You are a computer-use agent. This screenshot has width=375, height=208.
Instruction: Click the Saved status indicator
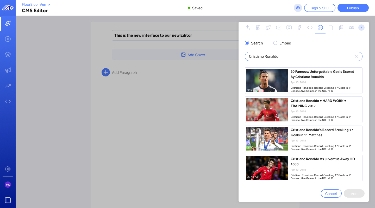point(195,8)
